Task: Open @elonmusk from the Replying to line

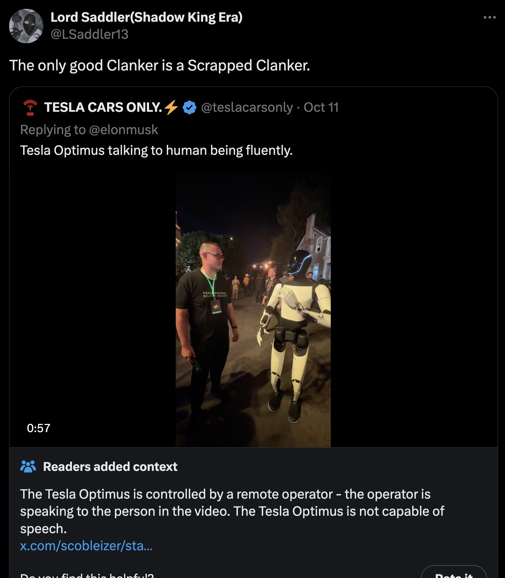Action: [123, 130]
